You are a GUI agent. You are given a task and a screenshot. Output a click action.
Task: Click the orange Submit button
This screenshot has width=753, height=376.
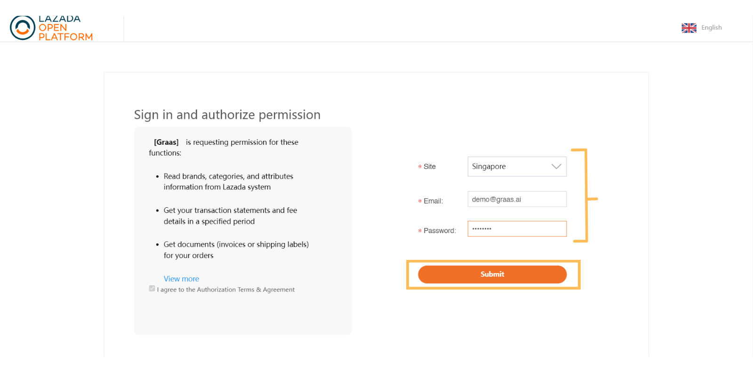492,274
